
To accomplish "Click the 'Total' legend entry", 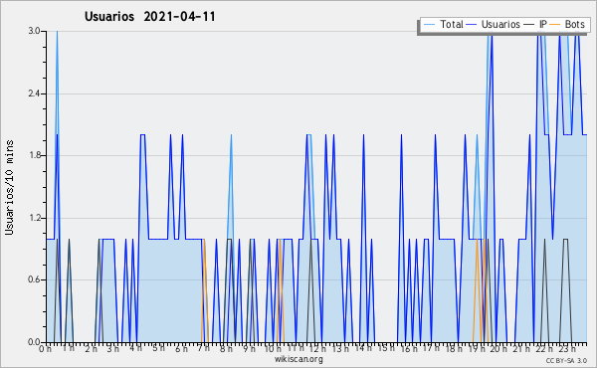I will pos(452,24).
